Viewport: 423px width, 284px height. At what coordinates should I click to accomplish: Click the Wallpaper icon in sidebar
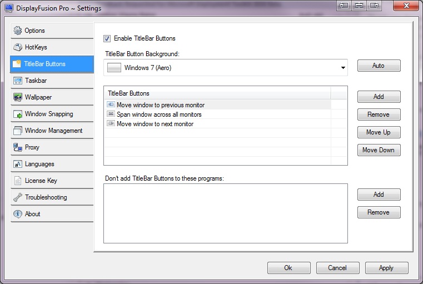click(18, 97)
